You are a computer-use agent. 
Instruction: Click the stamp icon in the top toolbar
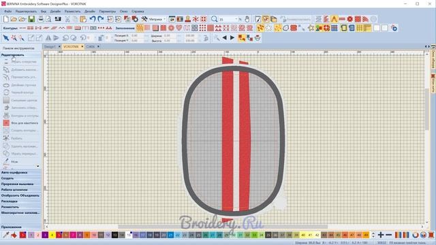(188, 19)
